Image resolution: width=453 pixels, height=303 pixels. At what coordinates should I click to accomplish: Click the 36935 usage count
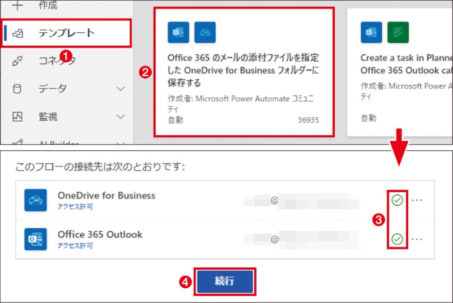309,120
